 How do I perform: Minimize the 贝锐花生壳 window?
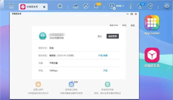pyautogui.click(x=128, y=14)
